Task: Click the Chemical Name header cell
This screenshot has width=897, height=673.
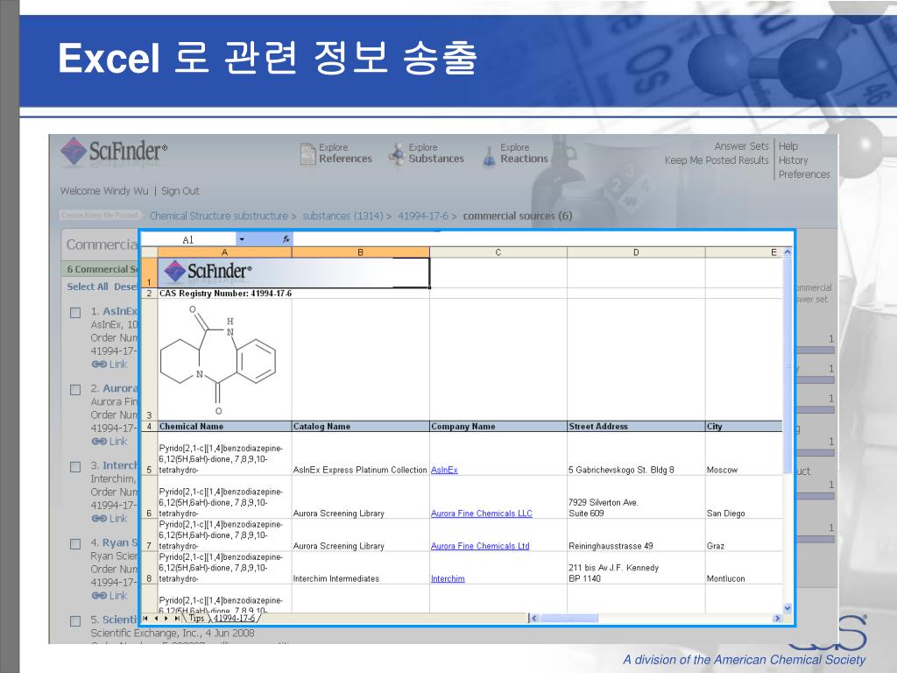Action: tap(225, 427)
